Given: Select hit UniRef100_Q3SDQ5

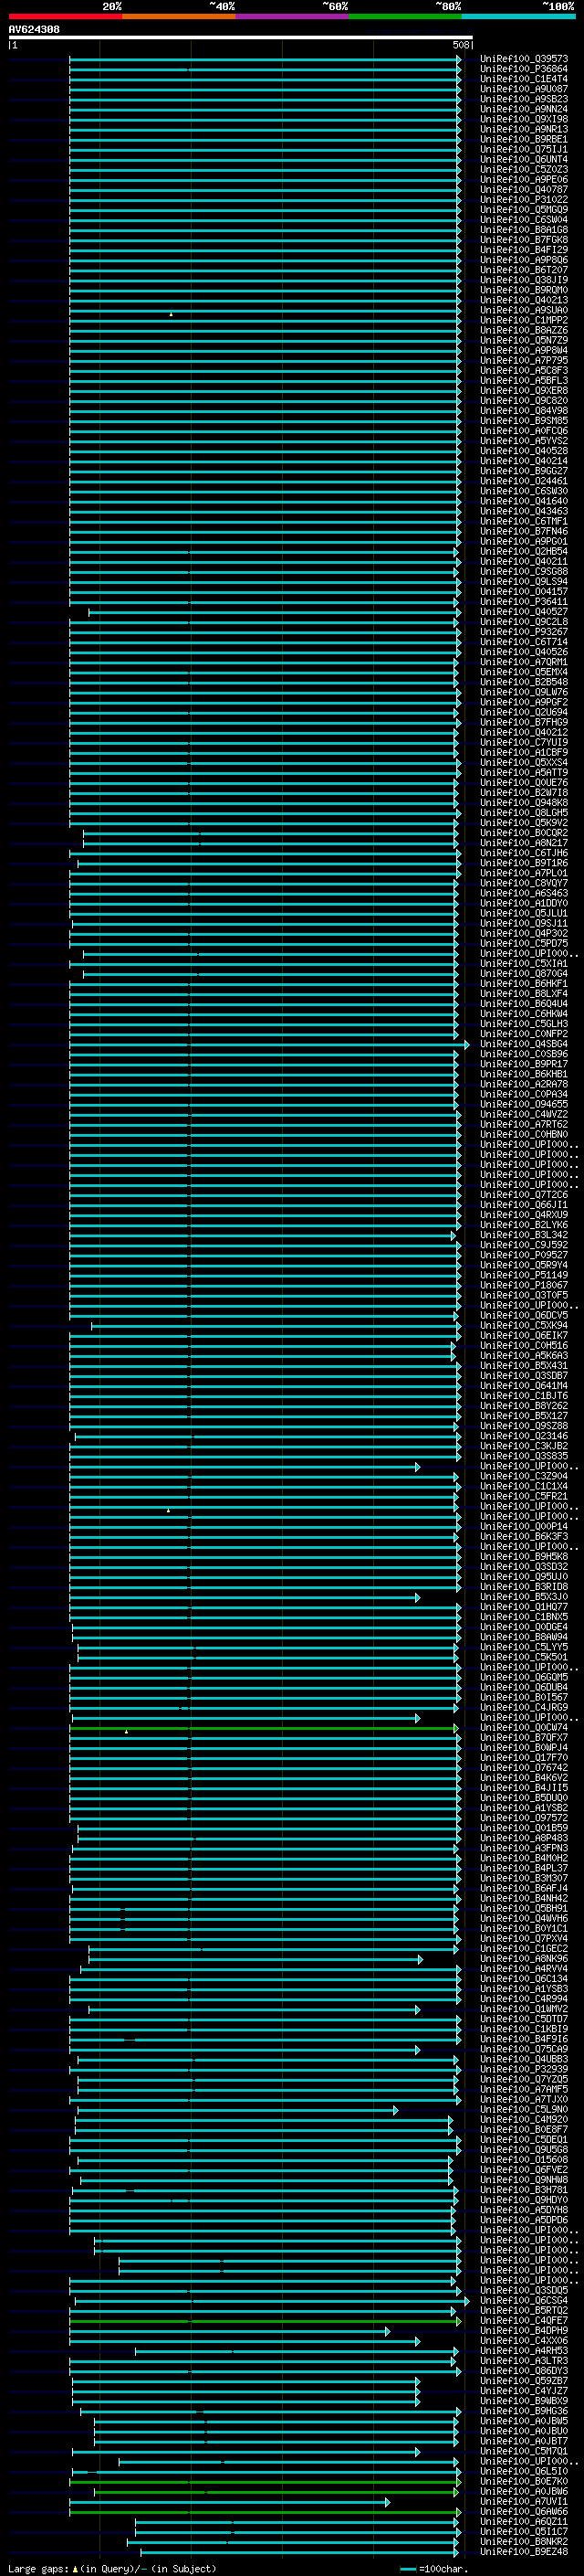Looking at the screenshot, I should [524, 2290].
